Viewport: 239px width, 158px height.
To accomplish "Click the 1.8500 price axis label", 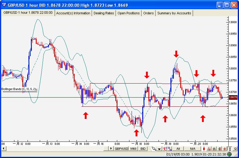I will point(233,138).
